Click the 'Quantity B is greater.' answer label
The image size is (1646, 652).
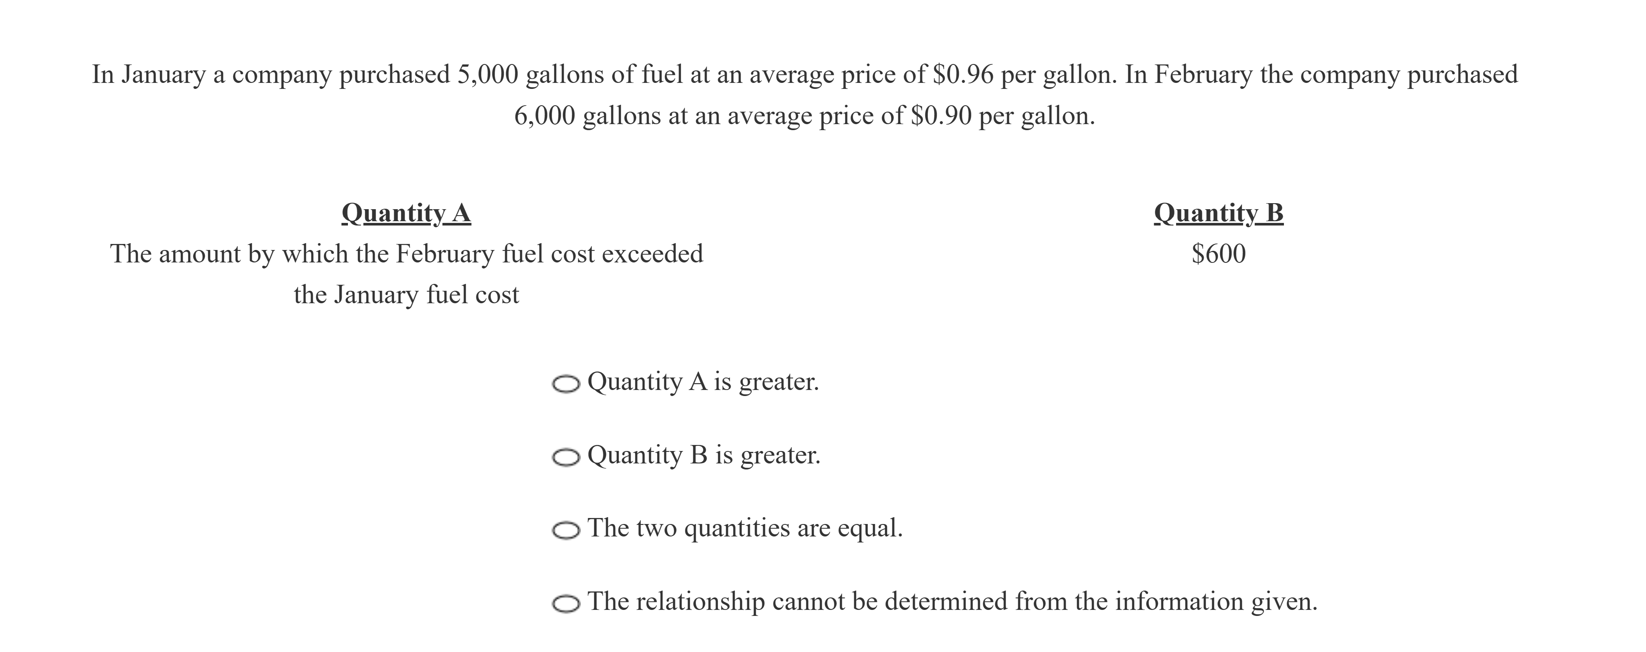tap(704, 455)
